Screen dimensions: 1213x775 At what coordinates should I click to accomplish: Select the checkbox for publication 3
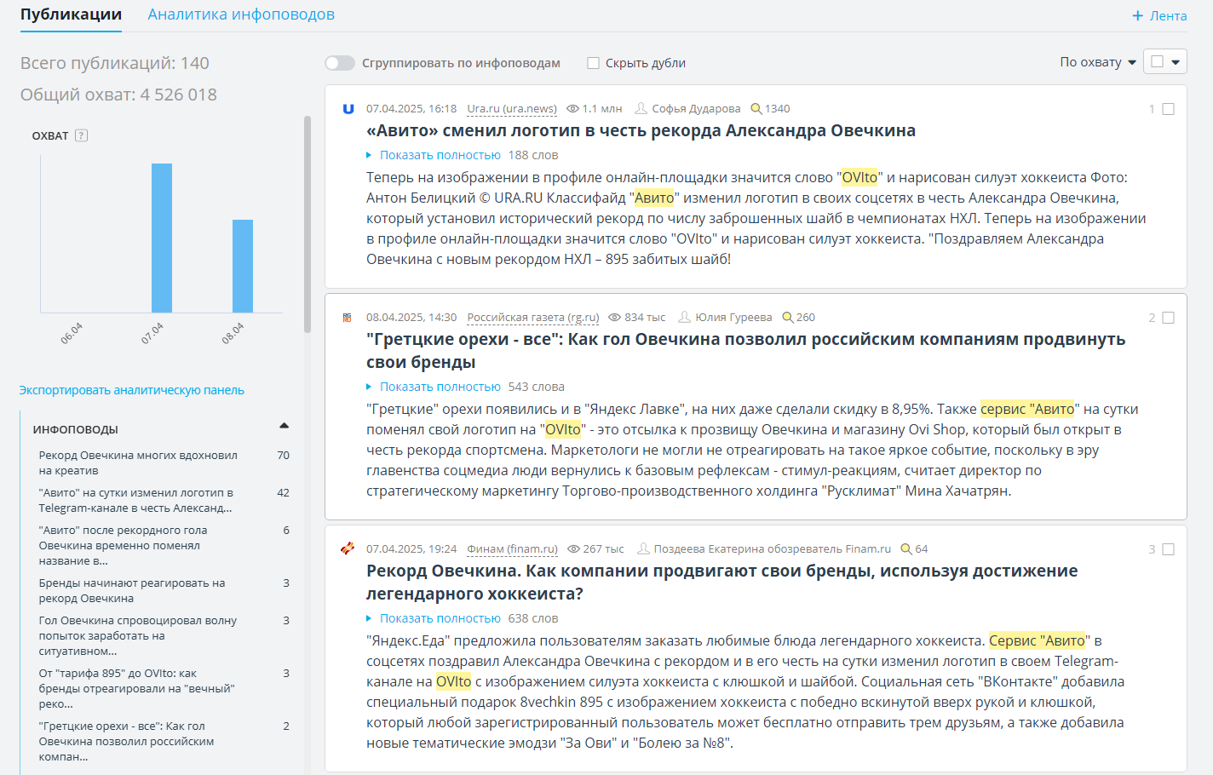tap(1169, 549)
